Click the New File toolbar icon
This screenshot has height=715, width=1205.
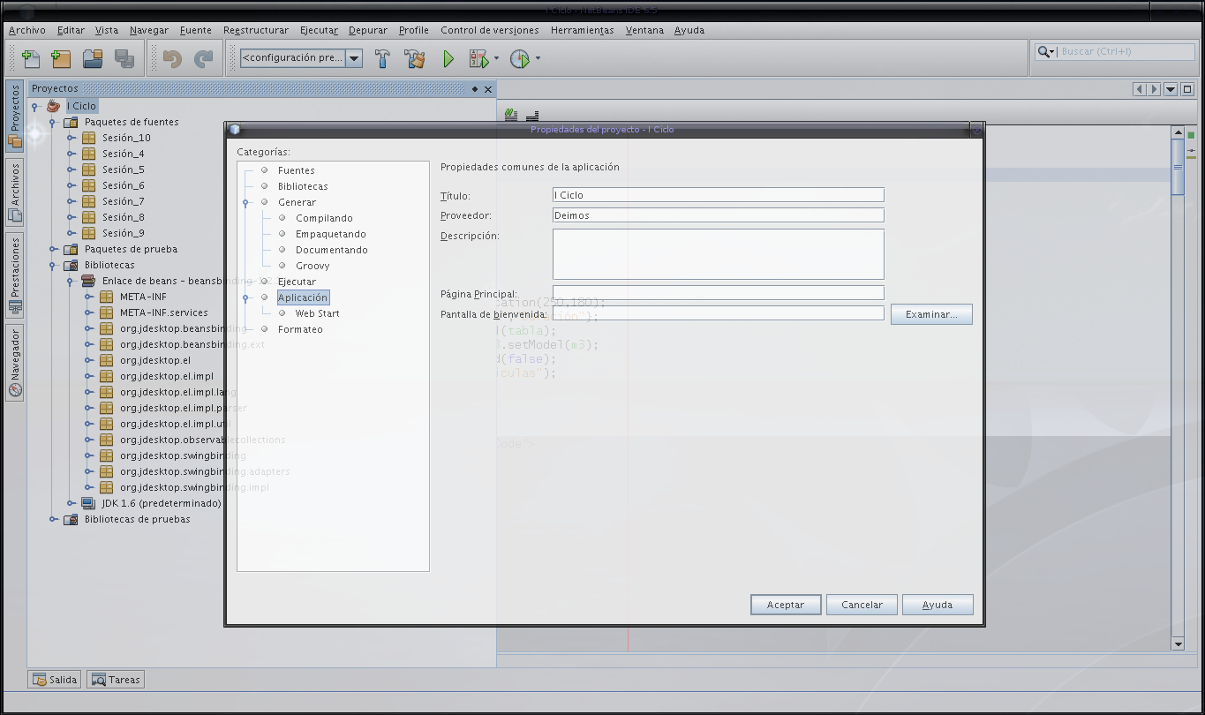coord(31,59)
